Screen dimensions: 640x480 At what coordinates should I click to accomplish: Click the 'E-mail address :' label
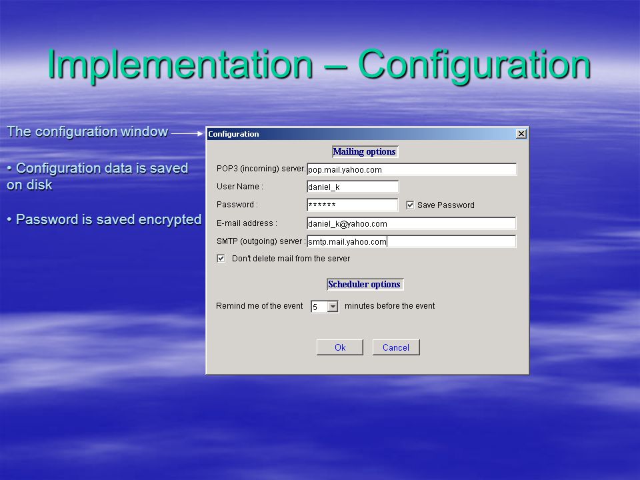point(247,223)
